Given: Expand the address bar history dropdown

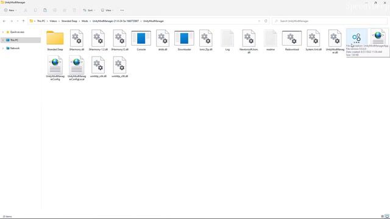Looking at the screenshot, I should [259, 21].
